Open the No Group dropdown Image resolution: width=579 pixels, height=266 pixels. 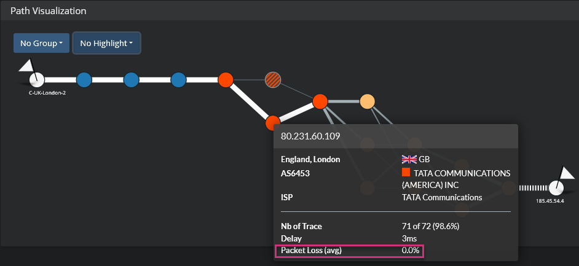point(41,43)
